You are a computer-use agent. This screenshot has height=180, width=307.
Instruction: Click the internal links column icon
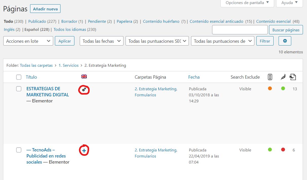pyautogui.click(x=293, y=77)
